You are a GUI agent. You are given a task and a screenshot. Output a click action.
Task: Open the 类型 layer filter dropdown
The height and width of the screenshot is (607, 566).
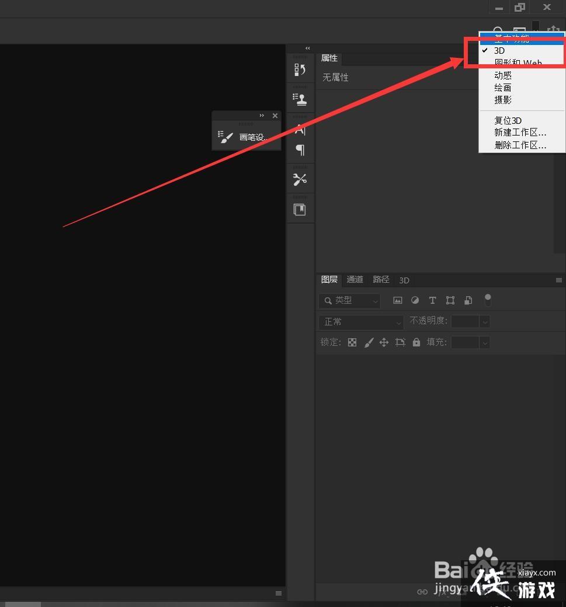tap(349, 300)
